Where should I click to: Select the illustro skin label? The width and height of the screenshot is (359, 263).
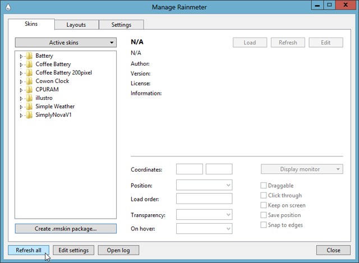coord(44,98)
